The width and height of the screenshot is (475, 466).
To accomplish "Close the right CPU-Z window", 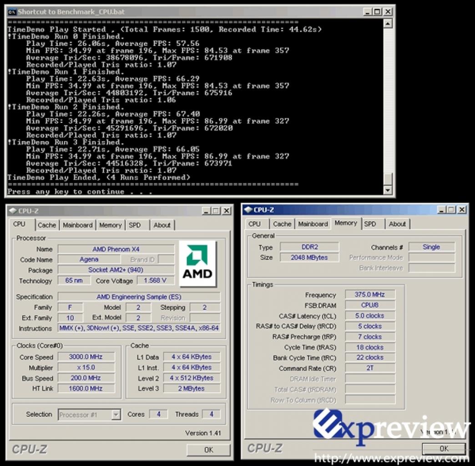I will click(x=462, y=210).
